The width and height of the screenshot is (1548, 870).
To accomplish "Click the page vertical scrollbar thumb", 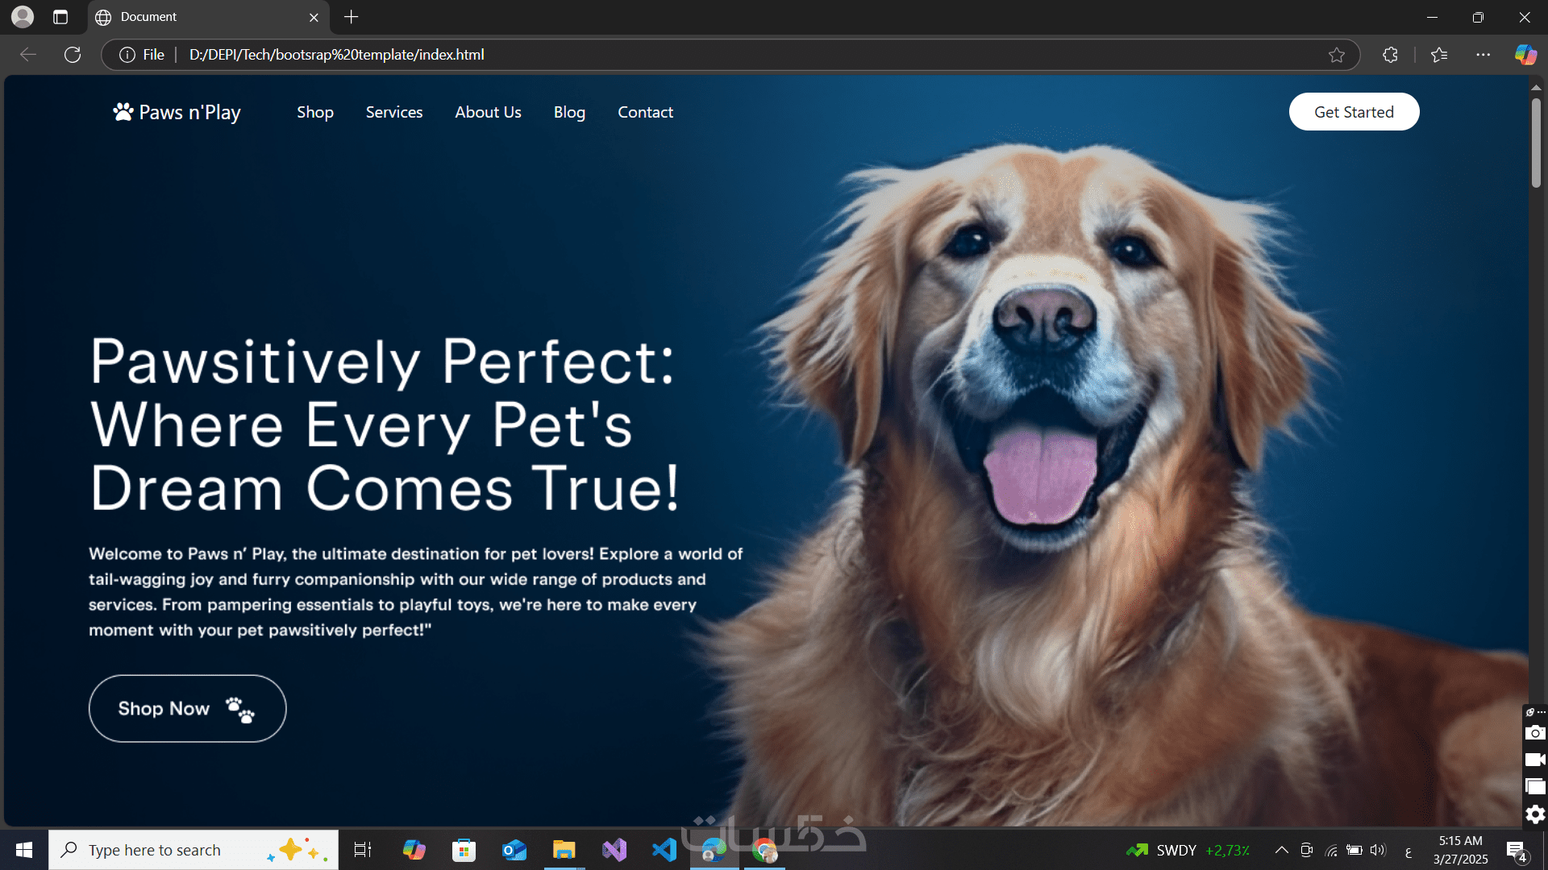I will pos(1536,141).
